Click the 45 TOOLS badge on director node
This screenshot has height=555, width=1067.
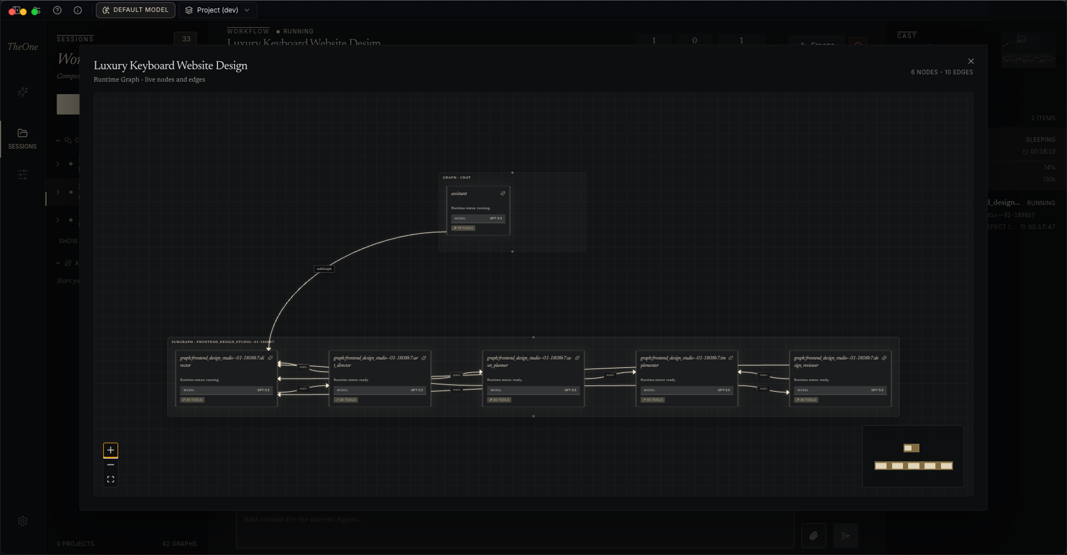[x=192, y=400]
